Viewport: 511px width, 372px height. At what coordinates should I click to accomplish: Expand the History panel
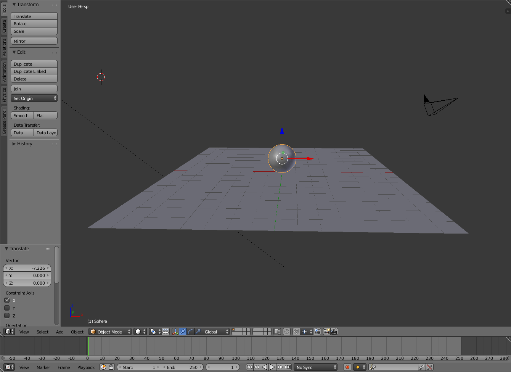(x=24, y=144)
